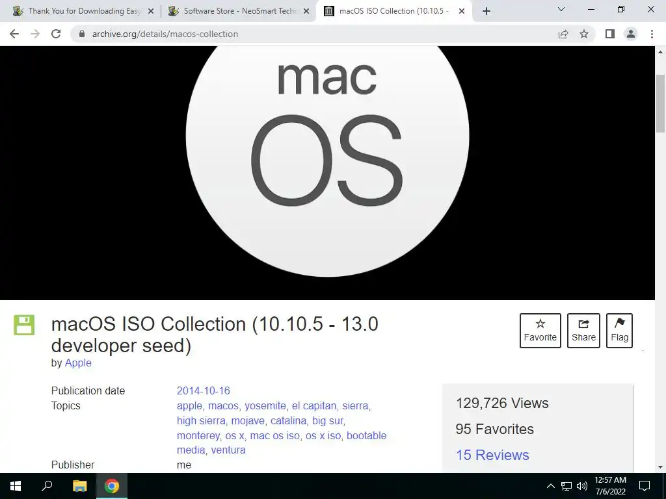Open the macos topic link
The height and width of the screenshot is (499, 666).
(x=224, y=405)
